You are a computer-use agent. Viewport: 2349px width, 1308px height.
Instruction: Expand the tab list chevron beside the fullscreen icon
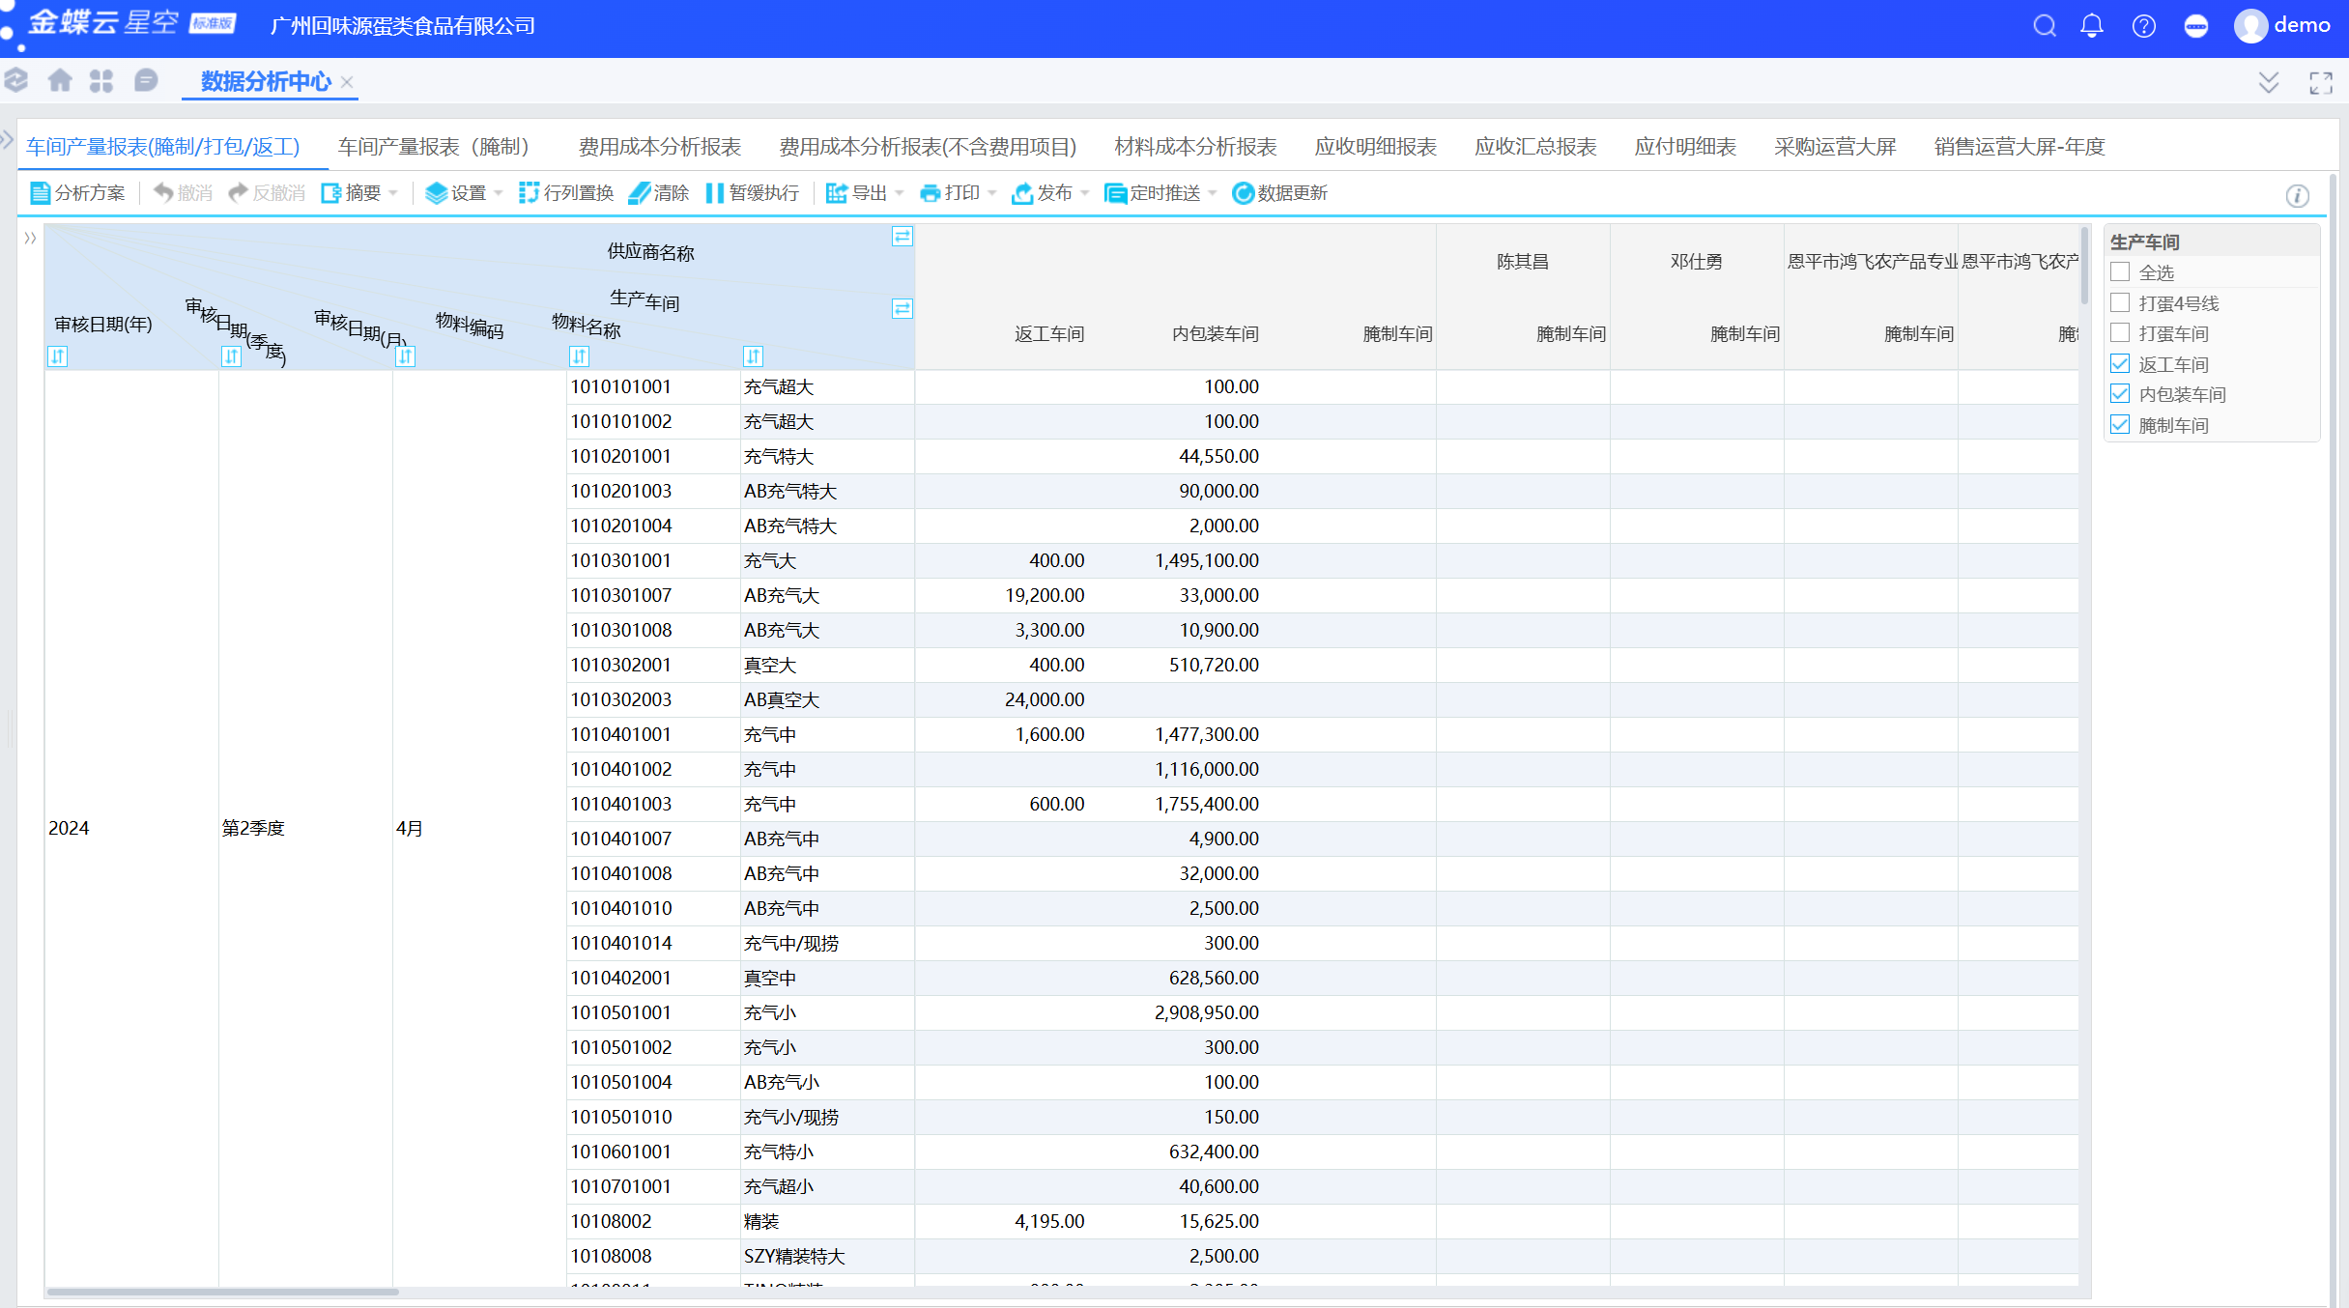tap(2269, 83)
